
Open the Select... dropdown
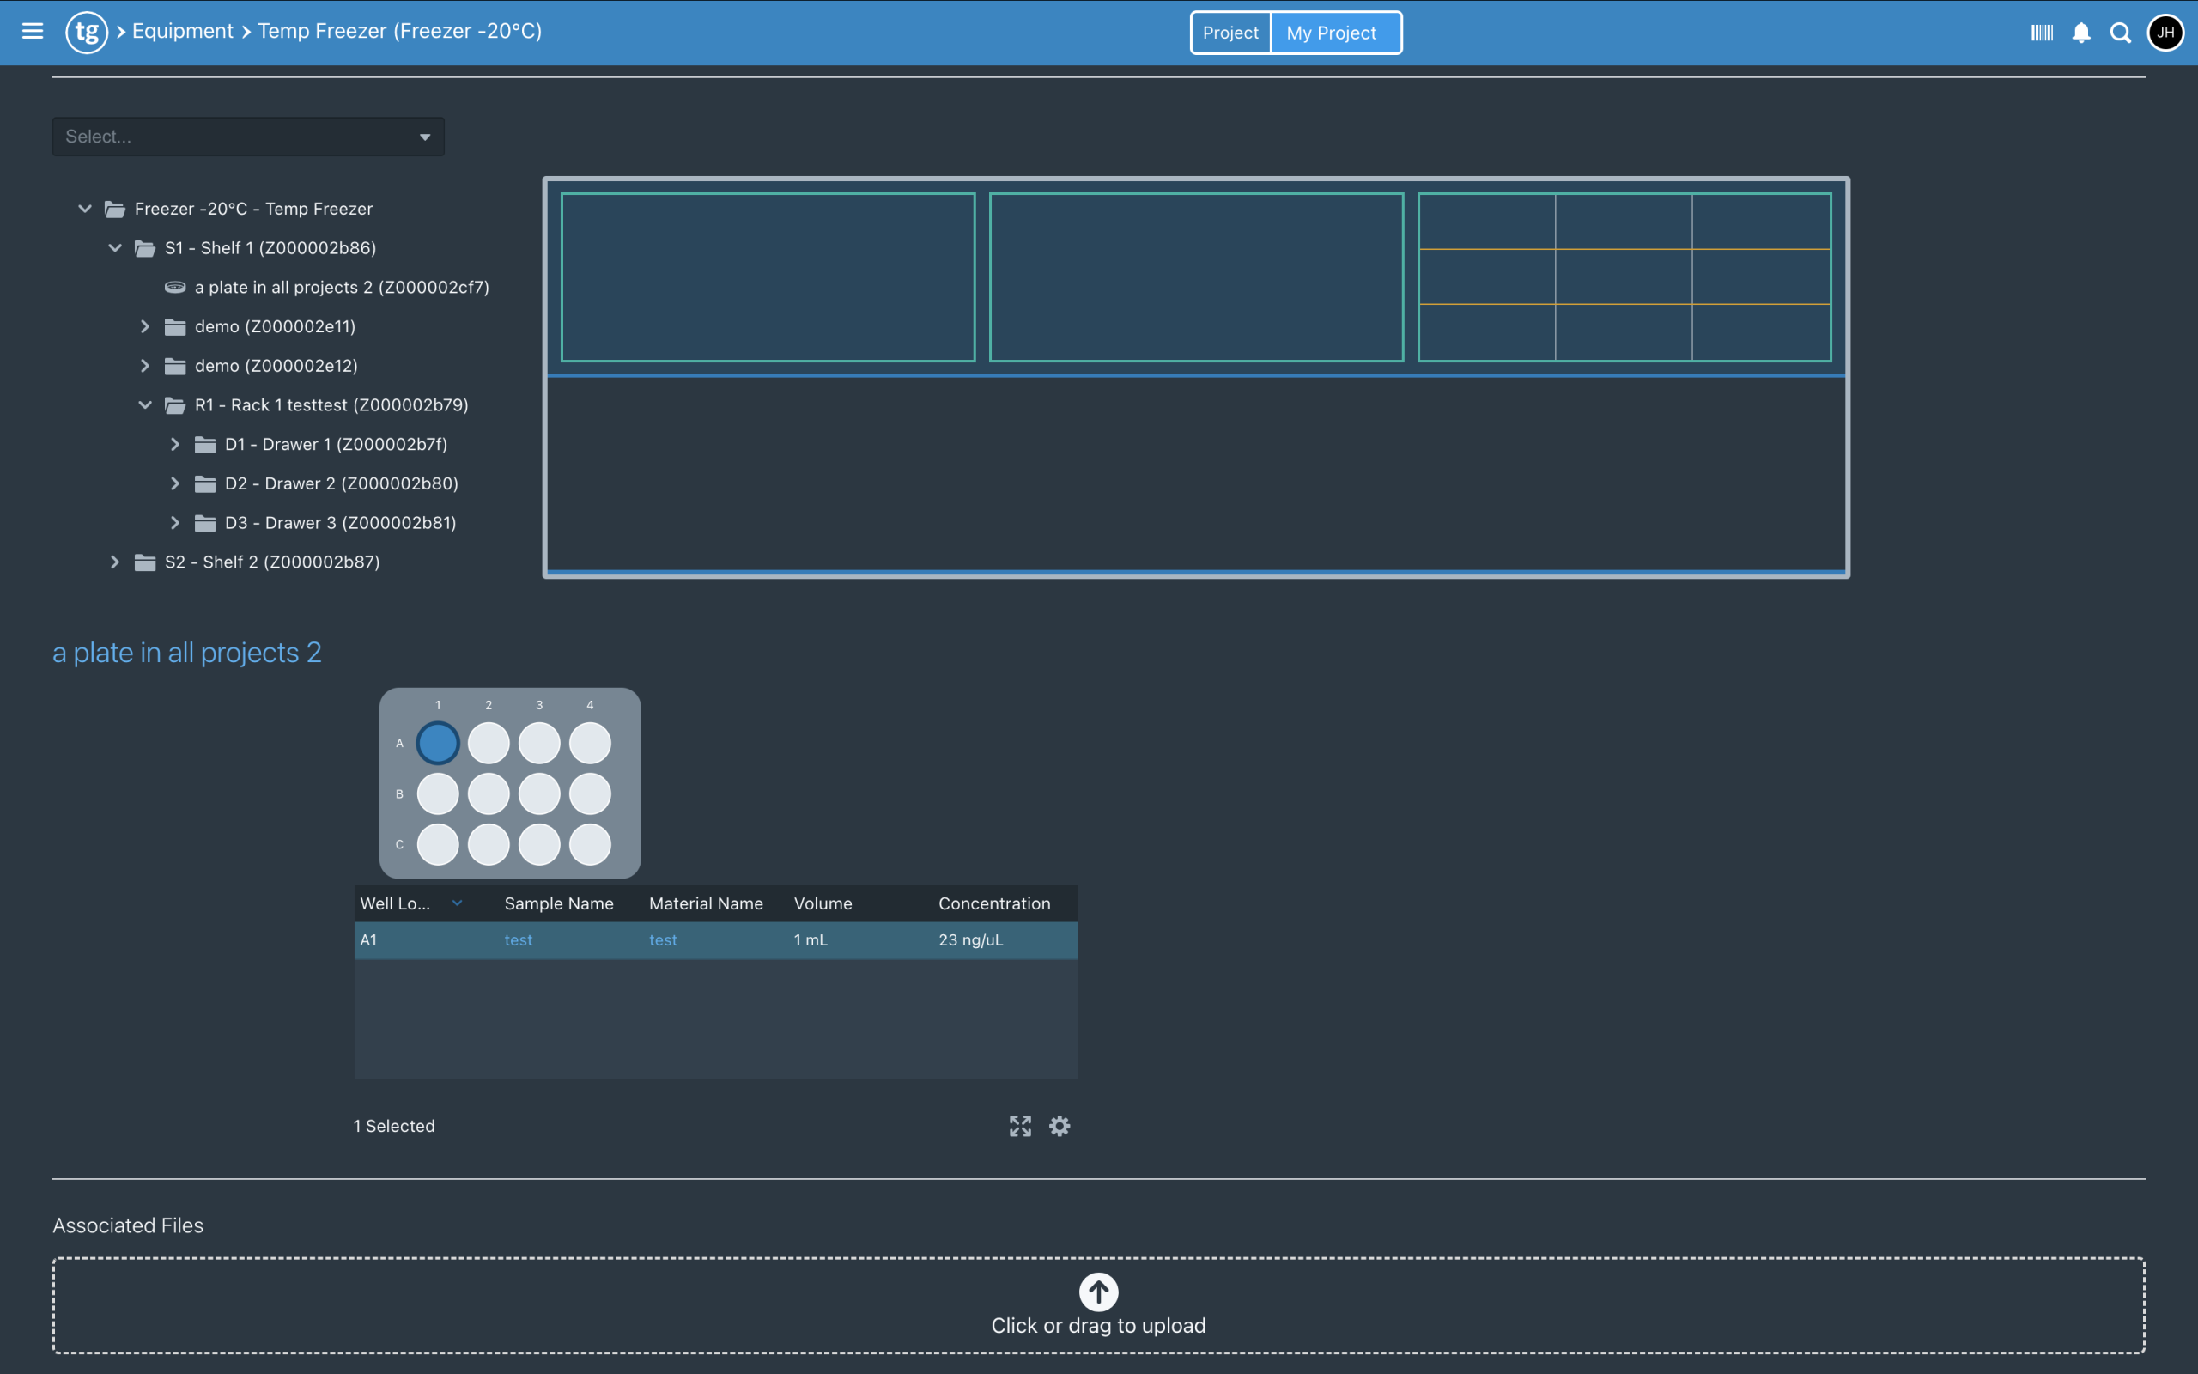tap(248, 137)
